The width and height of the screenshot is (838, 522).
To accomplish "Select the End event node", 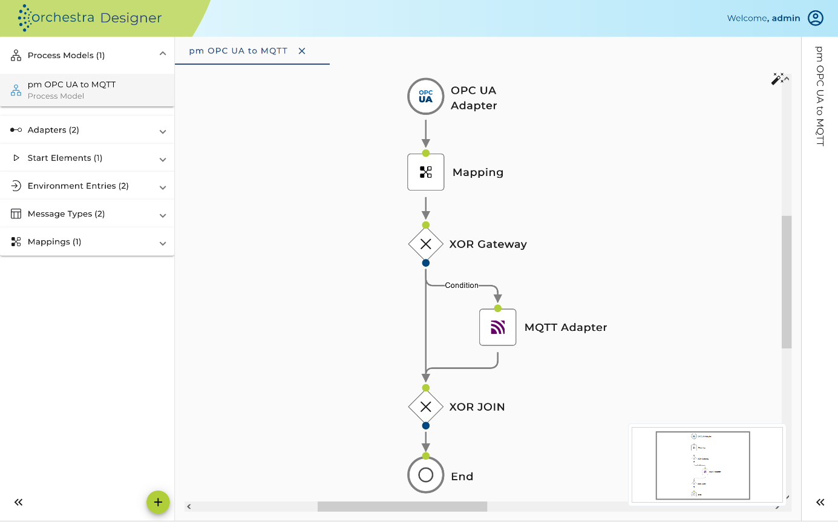I will (x=426, y=475).
